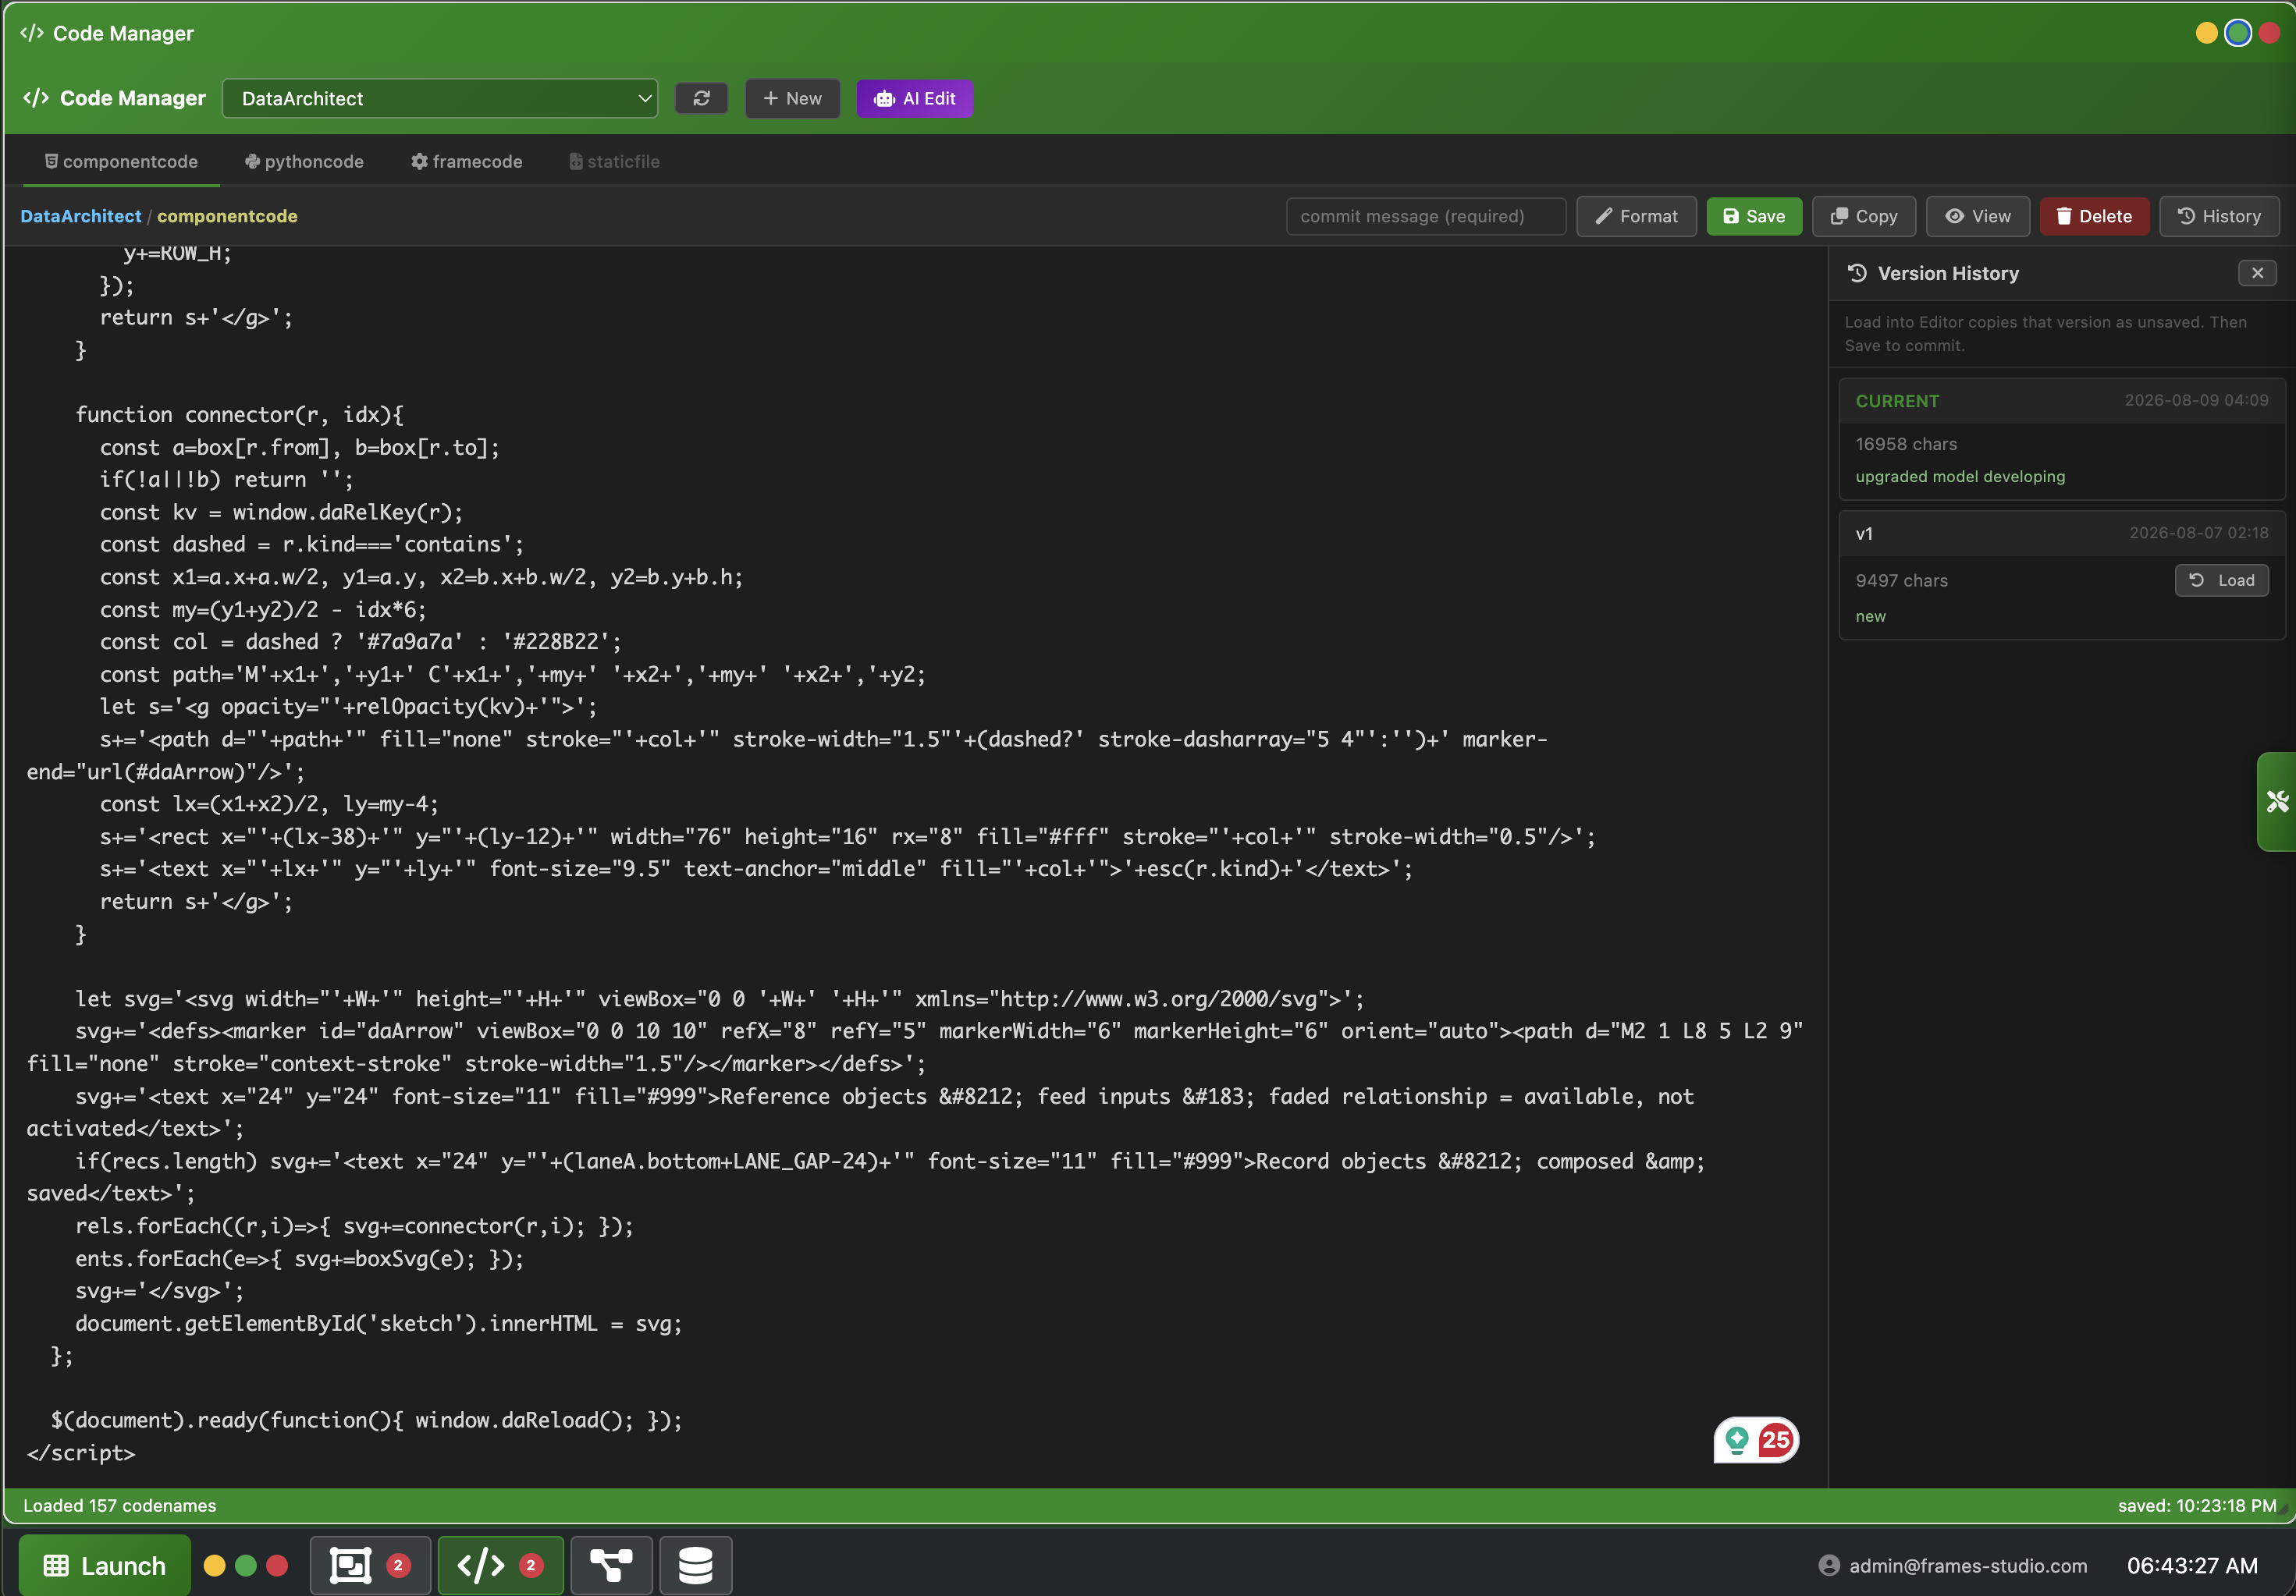Image resolution: width=2296 pixels, height=1596 pixels.
Task: Place cursor on 'const dashed = r.kind' line
Action: [312, 544]
